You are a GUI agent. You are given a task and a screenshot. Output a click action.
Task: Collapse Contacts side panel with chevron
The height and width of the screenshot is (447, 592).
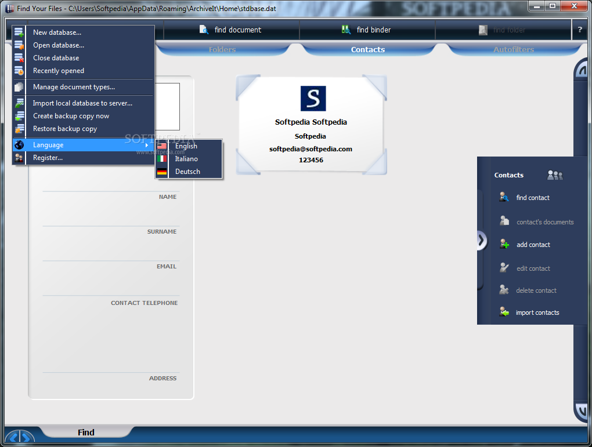[481, 240]
